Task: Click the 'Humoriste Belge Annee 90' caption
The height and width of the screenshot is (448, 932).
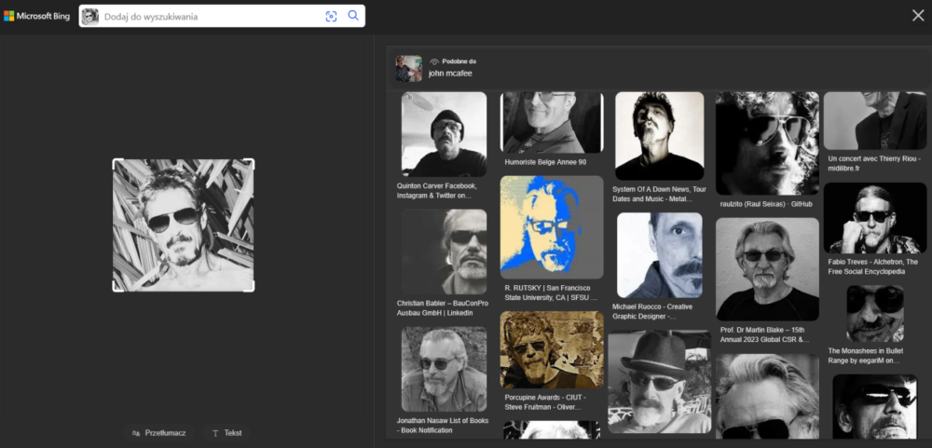Action: 545,162
